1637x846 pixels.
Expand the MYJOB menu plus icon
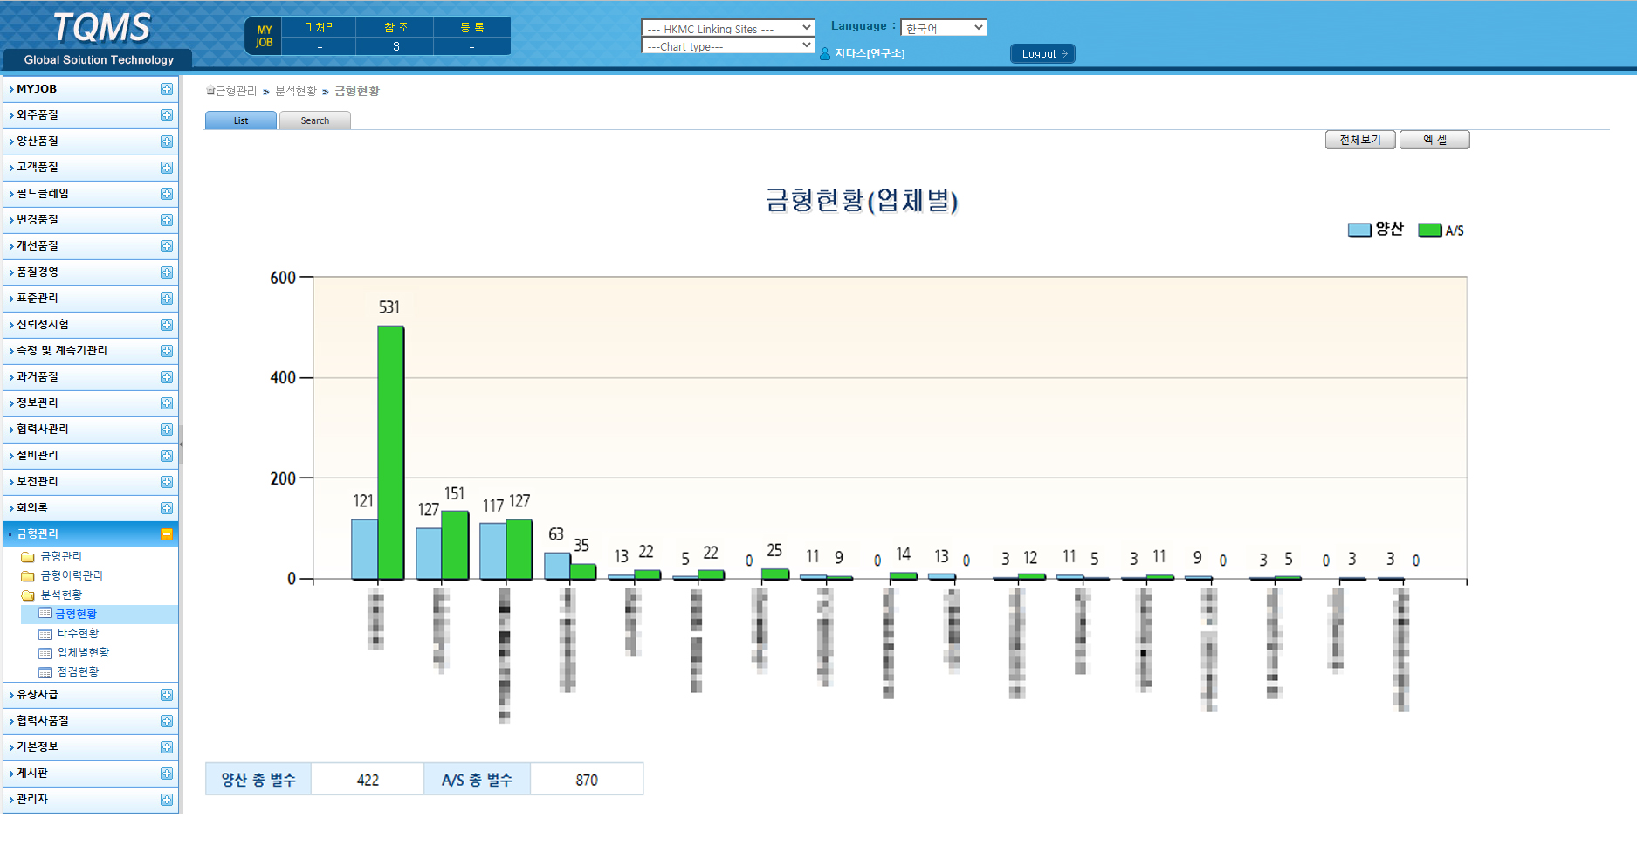point(167,89)
